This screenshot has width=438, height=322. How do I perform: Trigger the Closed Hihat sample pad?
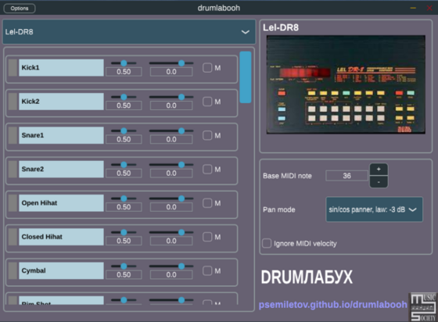point(61,237)
